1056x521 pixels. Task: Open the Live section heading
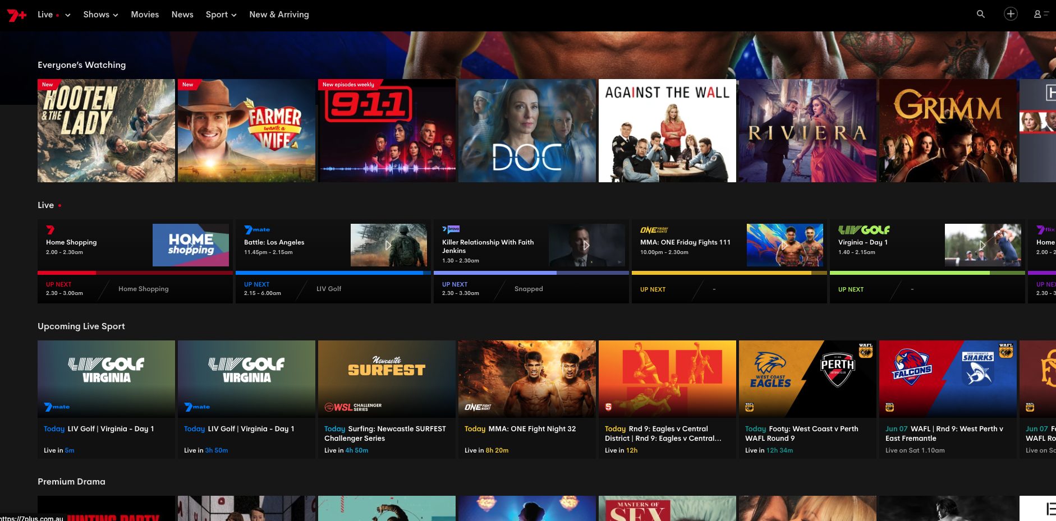[x=46, y=205]
